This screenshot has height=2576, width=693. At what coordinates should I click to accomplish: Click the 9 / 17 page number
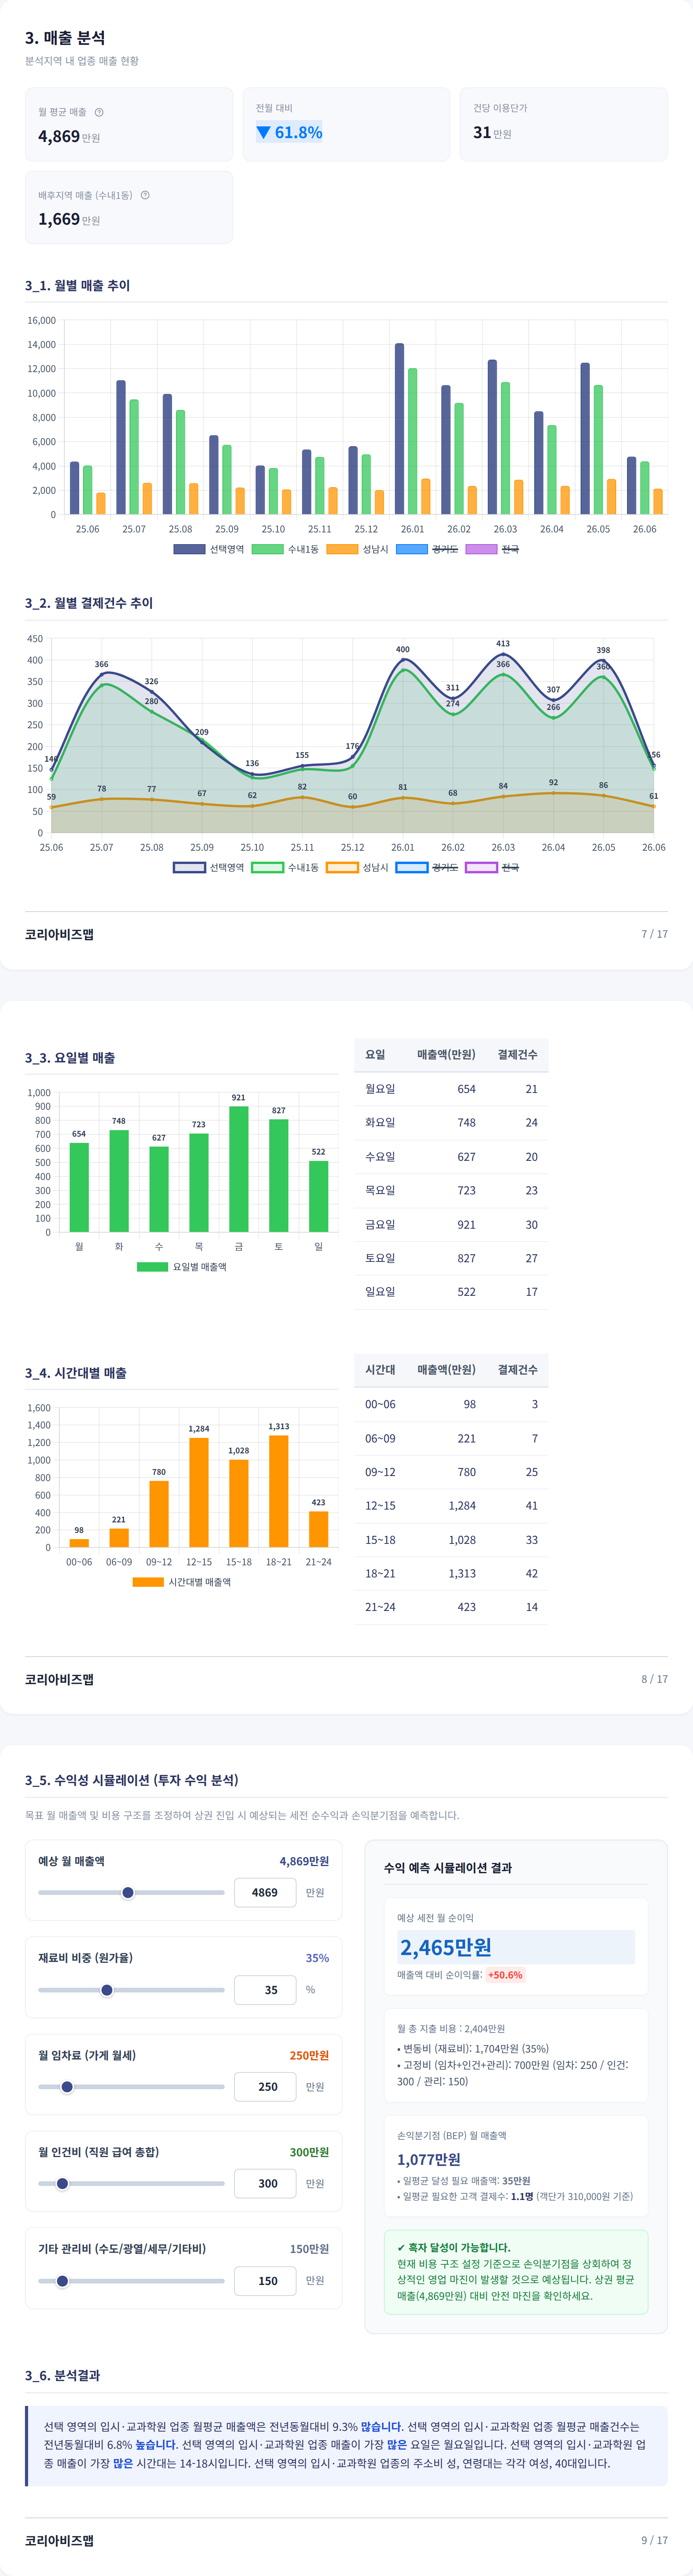655,2540
